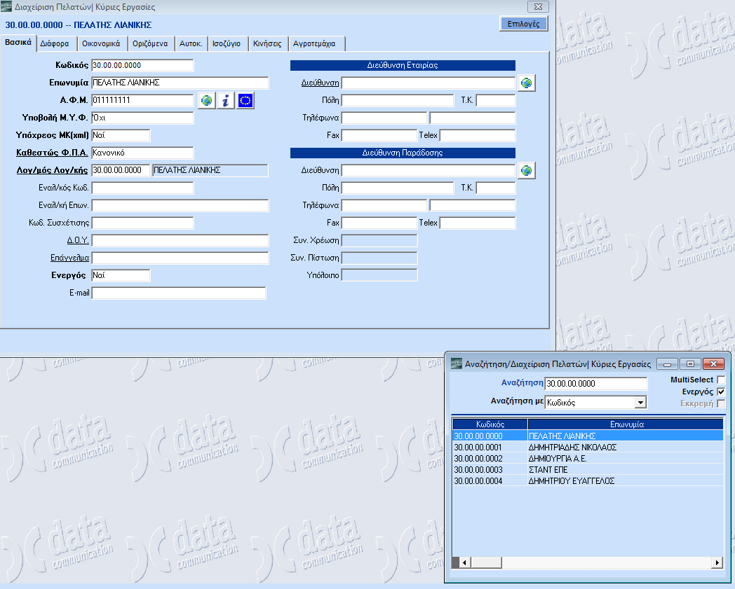Click the globe icon next to Α.Φ.Μ. field

pos(207,100)
